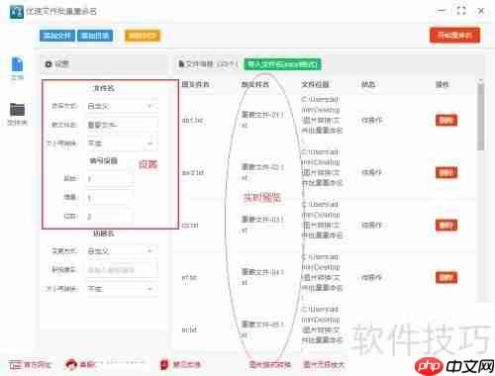Screen dimensions: 495x376
Task: Select the blue file icon in the sidebar
Action: click(17, 64)
